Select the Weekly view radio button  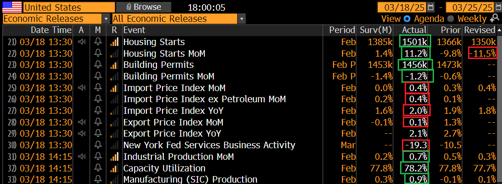click(x=450, y=19)
